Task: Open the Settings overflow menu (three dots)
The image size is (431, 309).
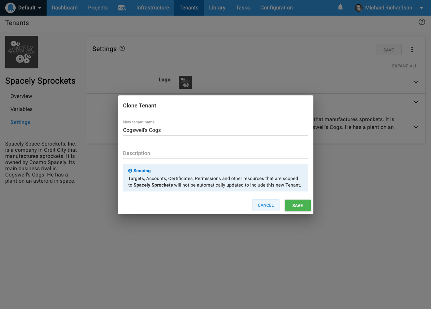Action: pyautogui.click(x=412, y=49)
